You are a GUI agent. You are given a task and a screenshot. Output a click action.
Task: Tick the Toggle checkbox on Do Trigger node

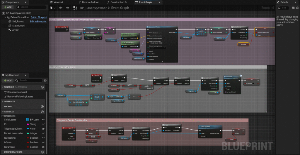[x=231, y=89]
